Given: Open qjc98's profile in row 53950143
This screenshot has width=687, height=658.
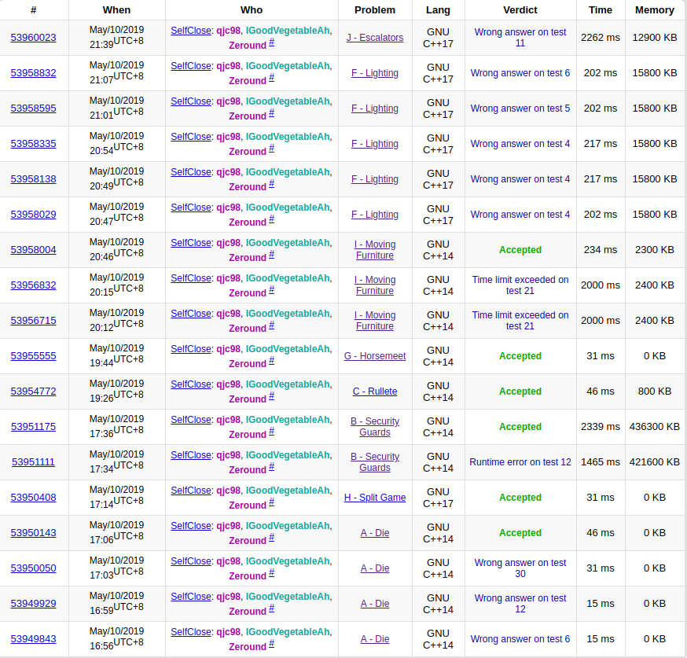Looking at the screenshot, I should click(x=228, y=526).
